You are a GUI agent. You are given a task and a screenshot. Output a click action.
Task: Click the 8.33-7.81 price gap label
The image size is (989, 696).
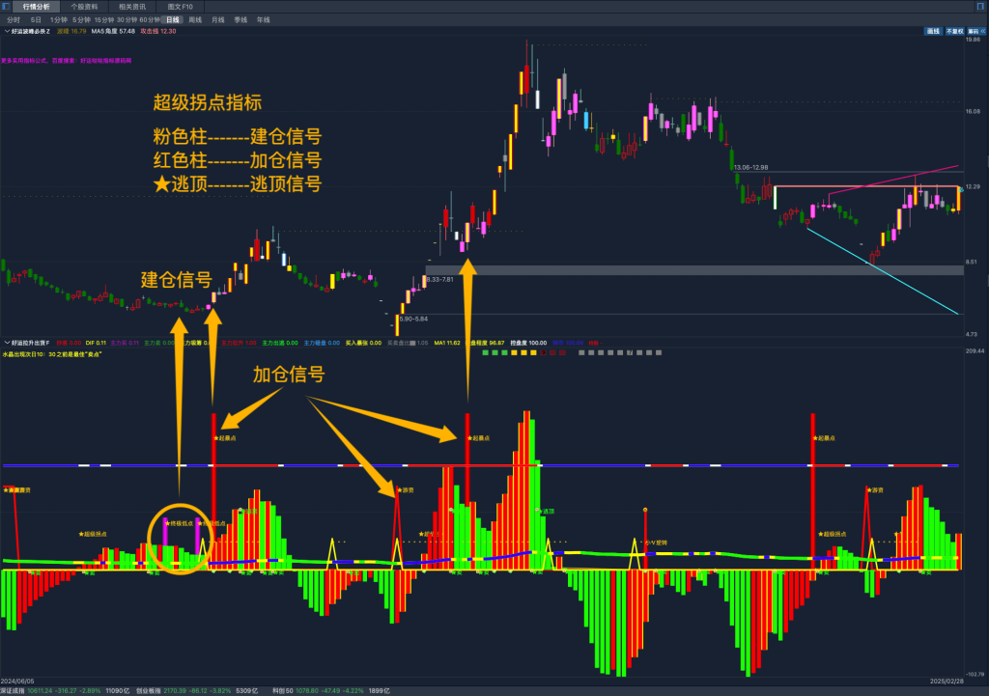point(439,279)
